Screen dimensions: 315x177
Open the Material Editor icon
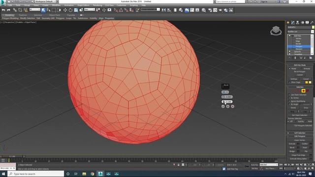tap(204, 10)
